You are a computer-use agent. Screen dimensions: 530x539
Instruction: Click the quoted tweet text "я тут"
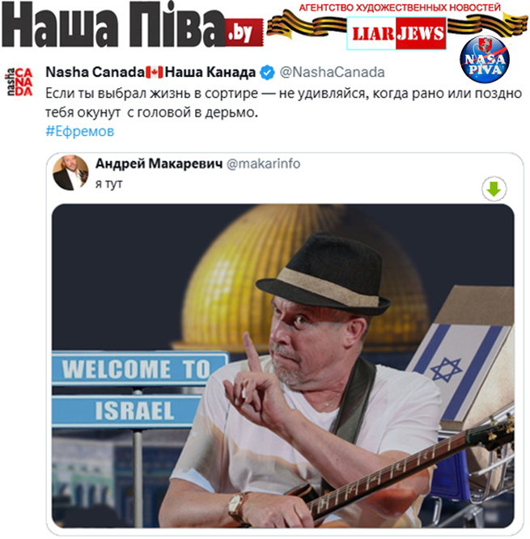click(108, 184)
